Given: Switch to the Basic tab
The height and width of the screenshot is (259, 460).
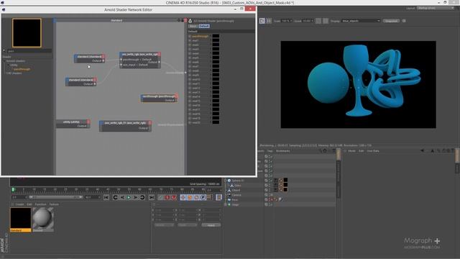Looking at the screenshot, I should click(x=193, y=26).
